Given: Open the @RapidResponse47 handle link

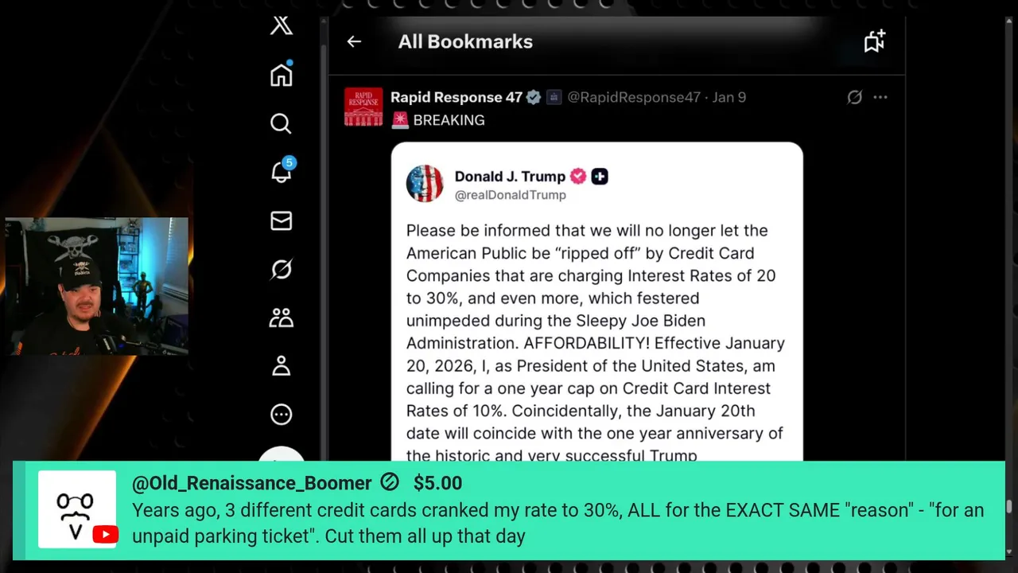Looking at the screenshot, I should pos(633,97).
